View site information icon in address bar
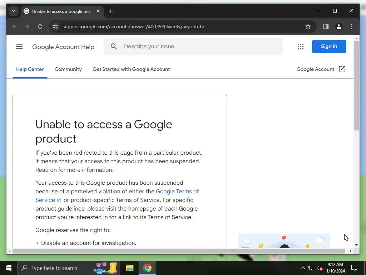Viewport: 366px width, 275px height. click(x=55, y=26)
